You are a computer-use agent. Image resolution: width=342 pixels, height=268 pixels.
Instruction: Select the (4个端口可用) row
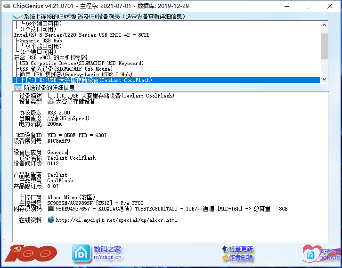click(x=44, y=46)
